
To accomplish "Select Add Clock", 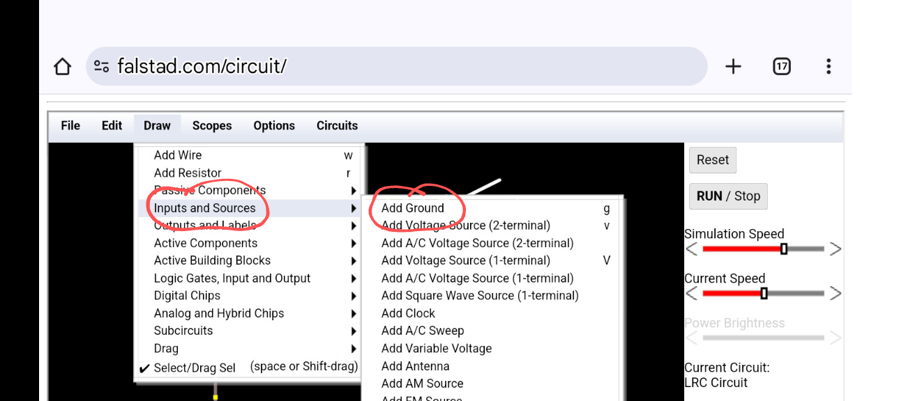I will [x=493, y=313].
